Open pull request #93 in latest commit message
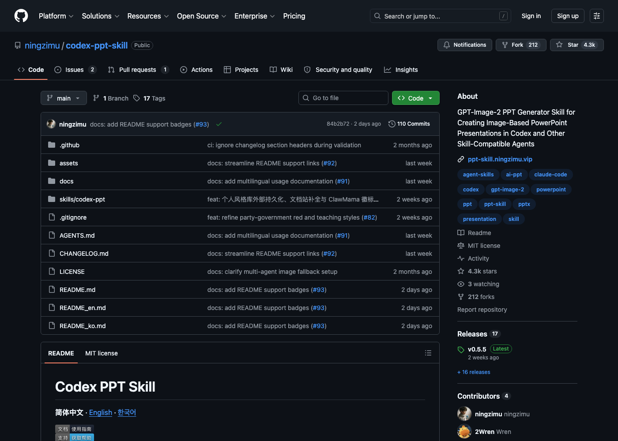The width and height of the screenshot is (618, 441). (201, 124)
